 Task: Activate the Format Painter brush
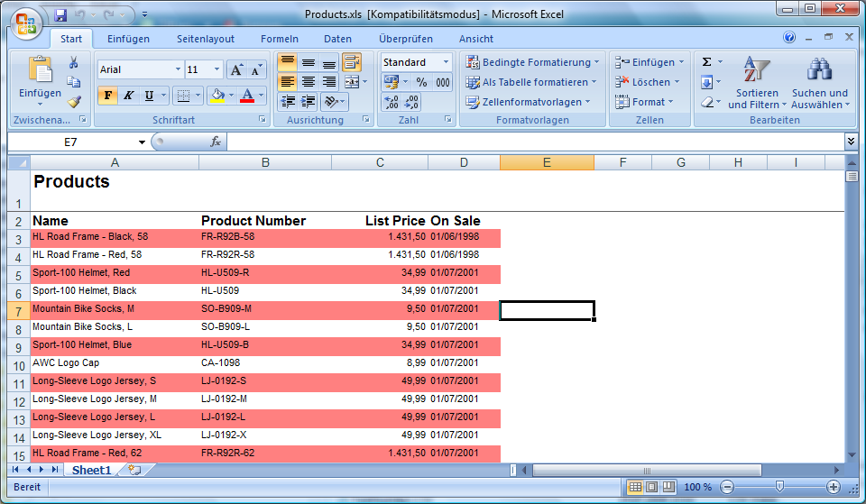coord(73,102)
